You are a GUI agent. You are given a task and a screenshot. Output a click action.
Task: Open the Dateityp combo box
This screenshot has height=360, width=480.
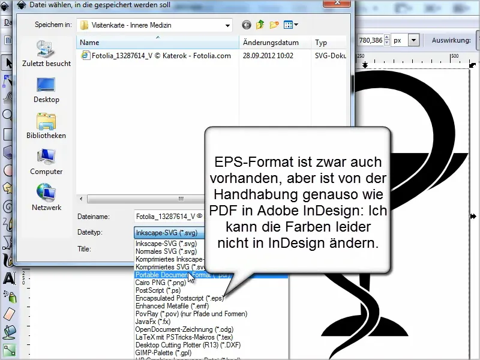(x=169, y=233)
